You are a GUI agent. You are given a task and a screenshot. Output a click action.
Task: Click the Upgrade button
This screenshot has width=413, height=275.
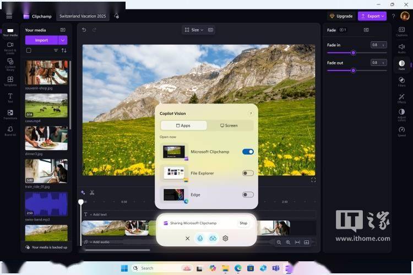(x=341, y=16)
